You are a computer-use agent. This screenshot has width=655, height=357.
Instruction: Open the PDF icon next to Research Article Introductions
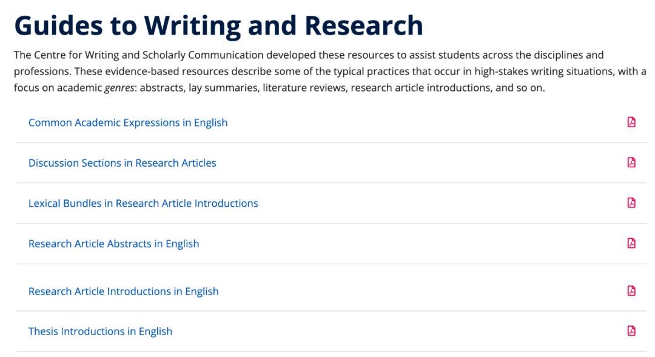[631, 290]
